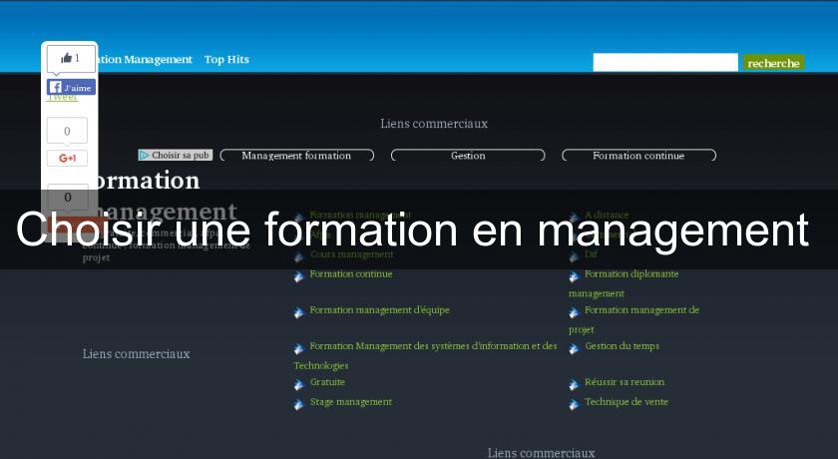Click arrow icon beside Technique de vente

tap(574, 404)
